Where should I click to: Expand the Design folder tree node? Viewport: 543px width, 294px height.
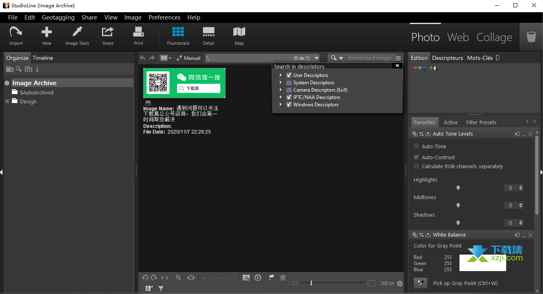pos(7,101)
